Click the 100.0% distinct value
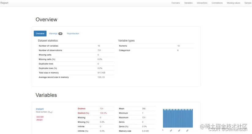The width and height of the screenshot is (252, 134). pyautogui.click(x=103, y=113)
